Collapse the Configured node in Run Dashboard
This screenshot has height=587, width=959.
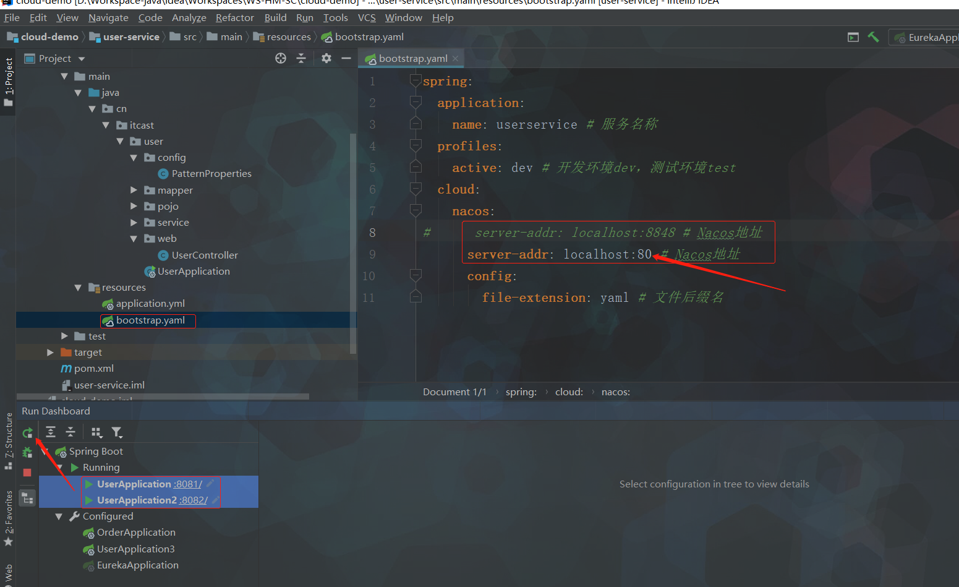pos(59,516)
